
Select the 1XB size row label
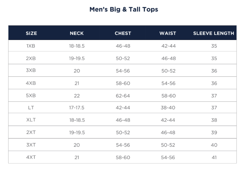pos(31,46)
